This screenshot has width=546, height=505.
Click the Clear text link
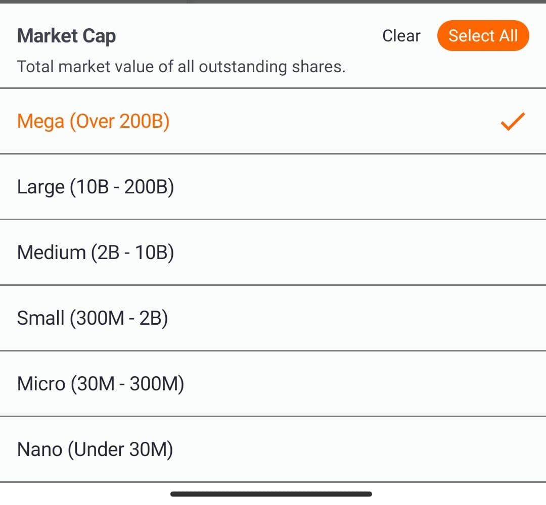(x=401, y=35)
